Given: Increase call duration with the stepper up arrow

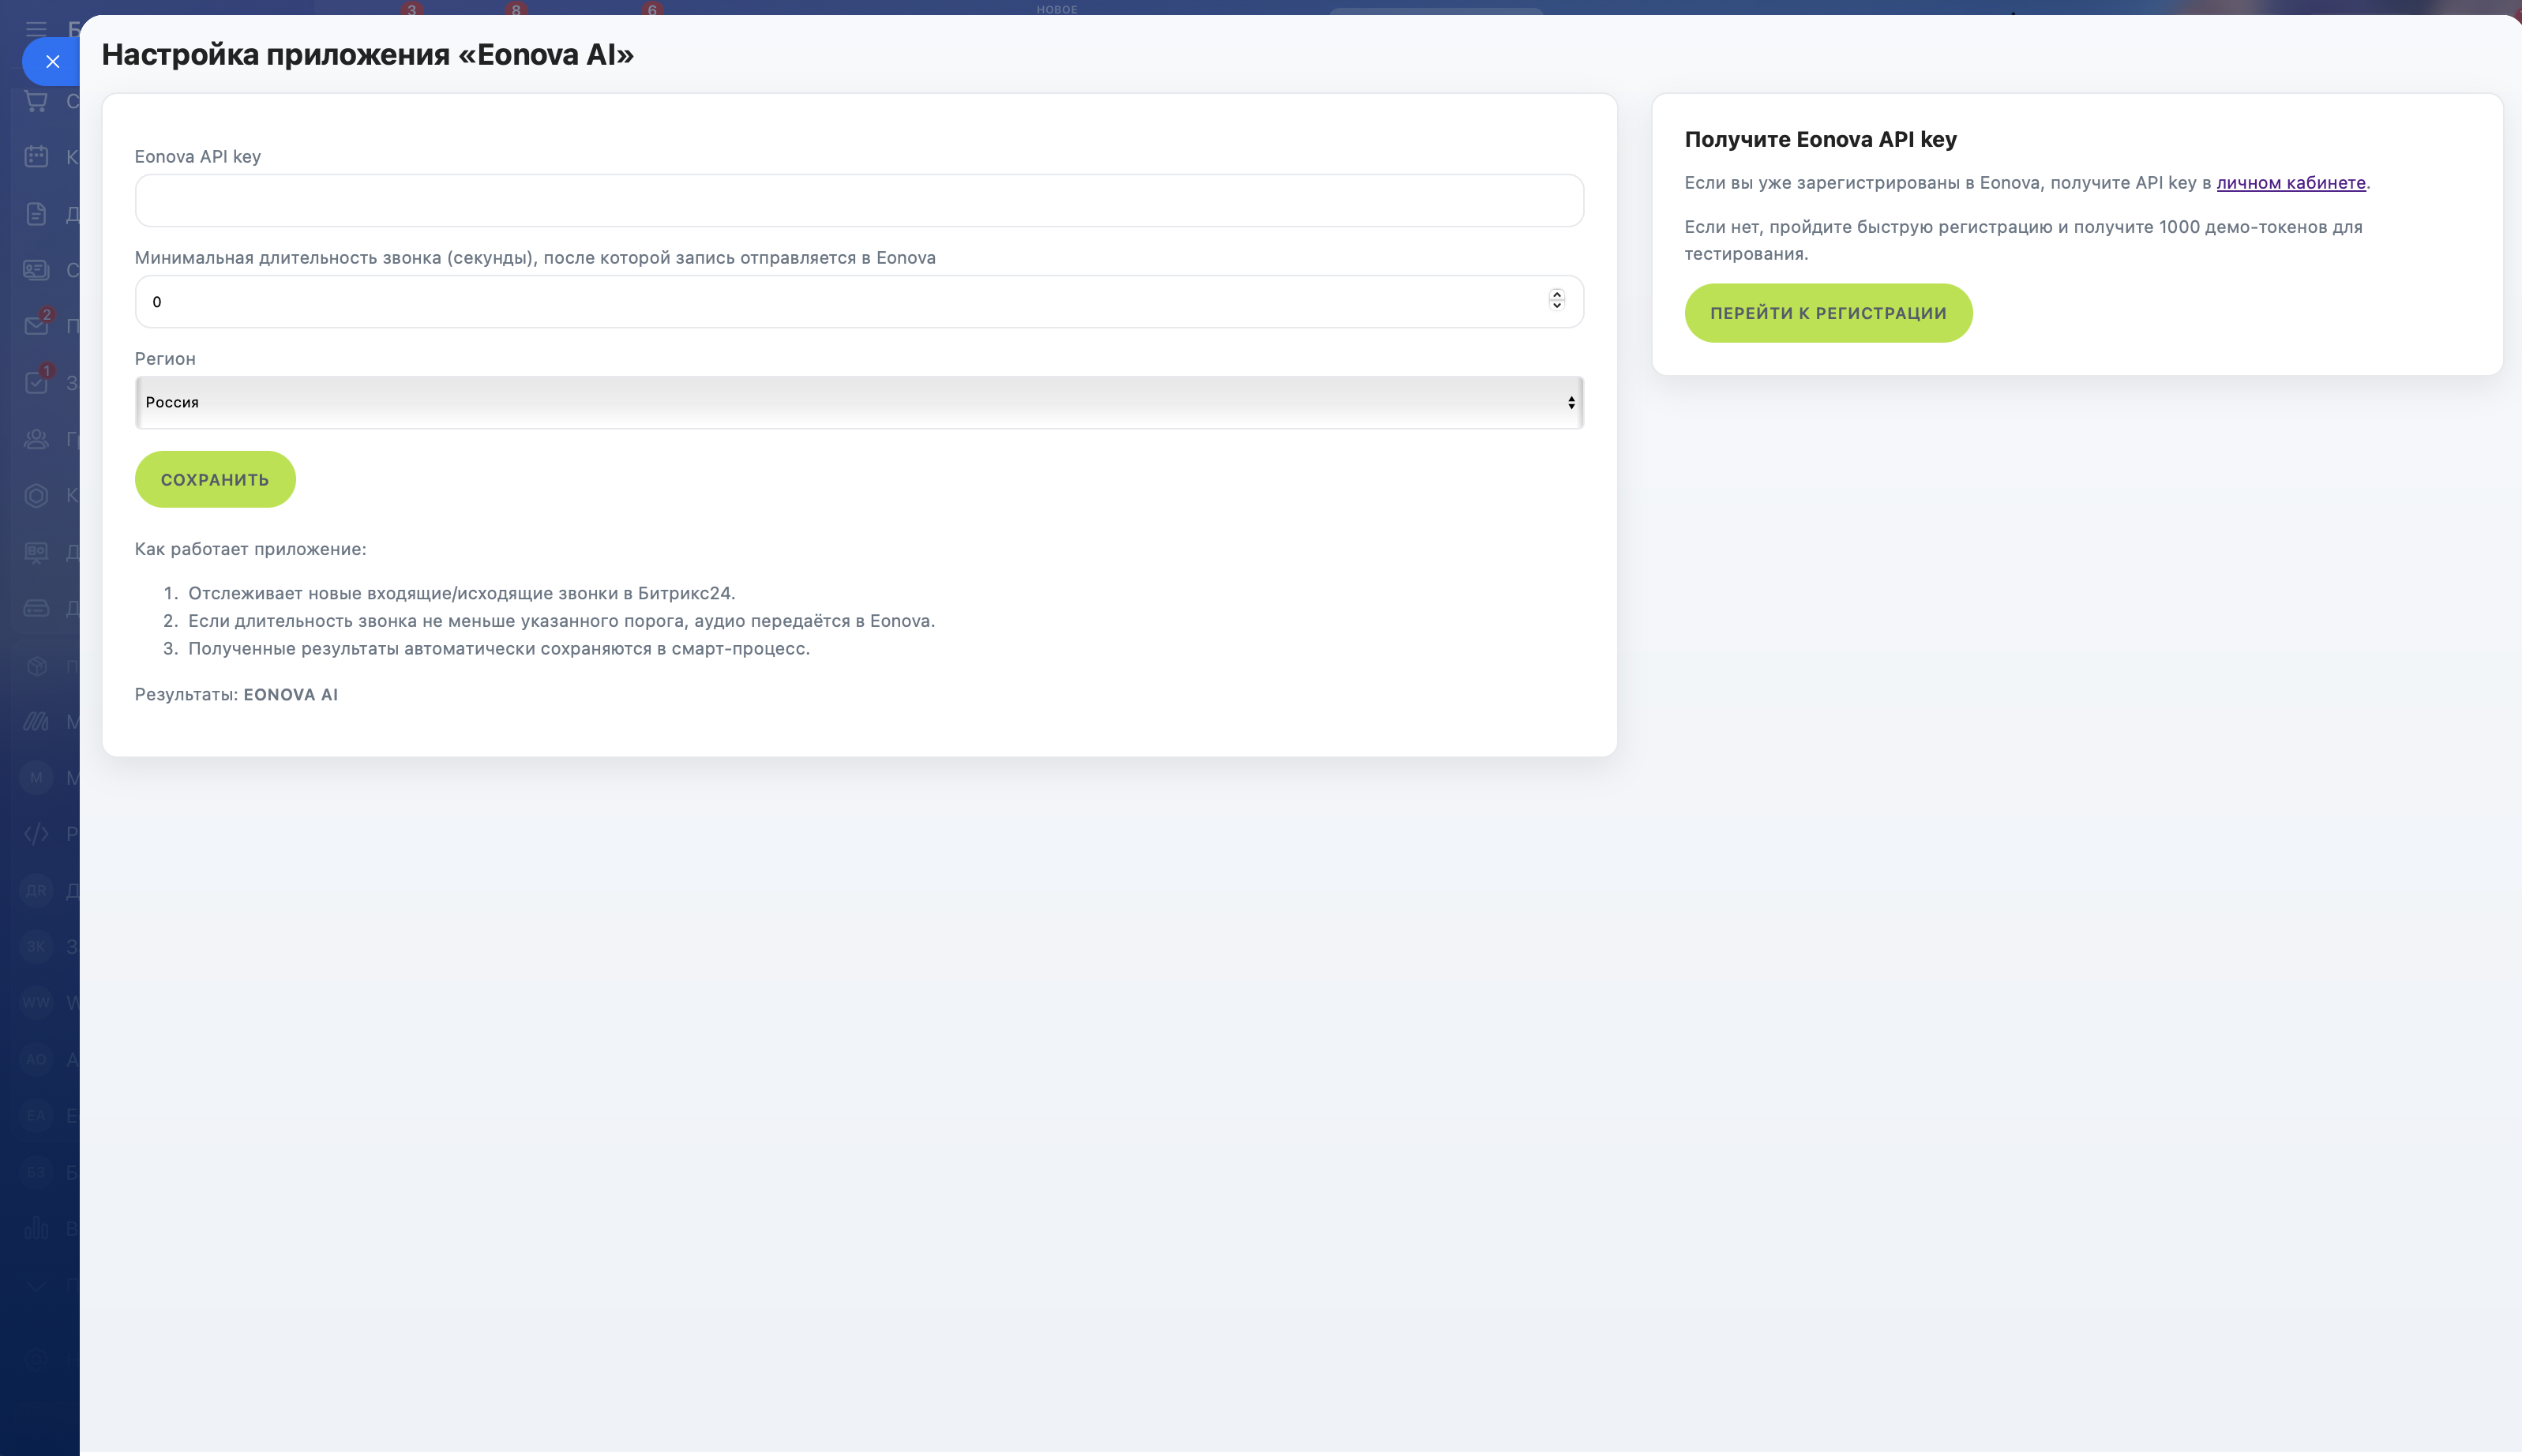Looking at the screenshot, I should tap(1556, 295).
